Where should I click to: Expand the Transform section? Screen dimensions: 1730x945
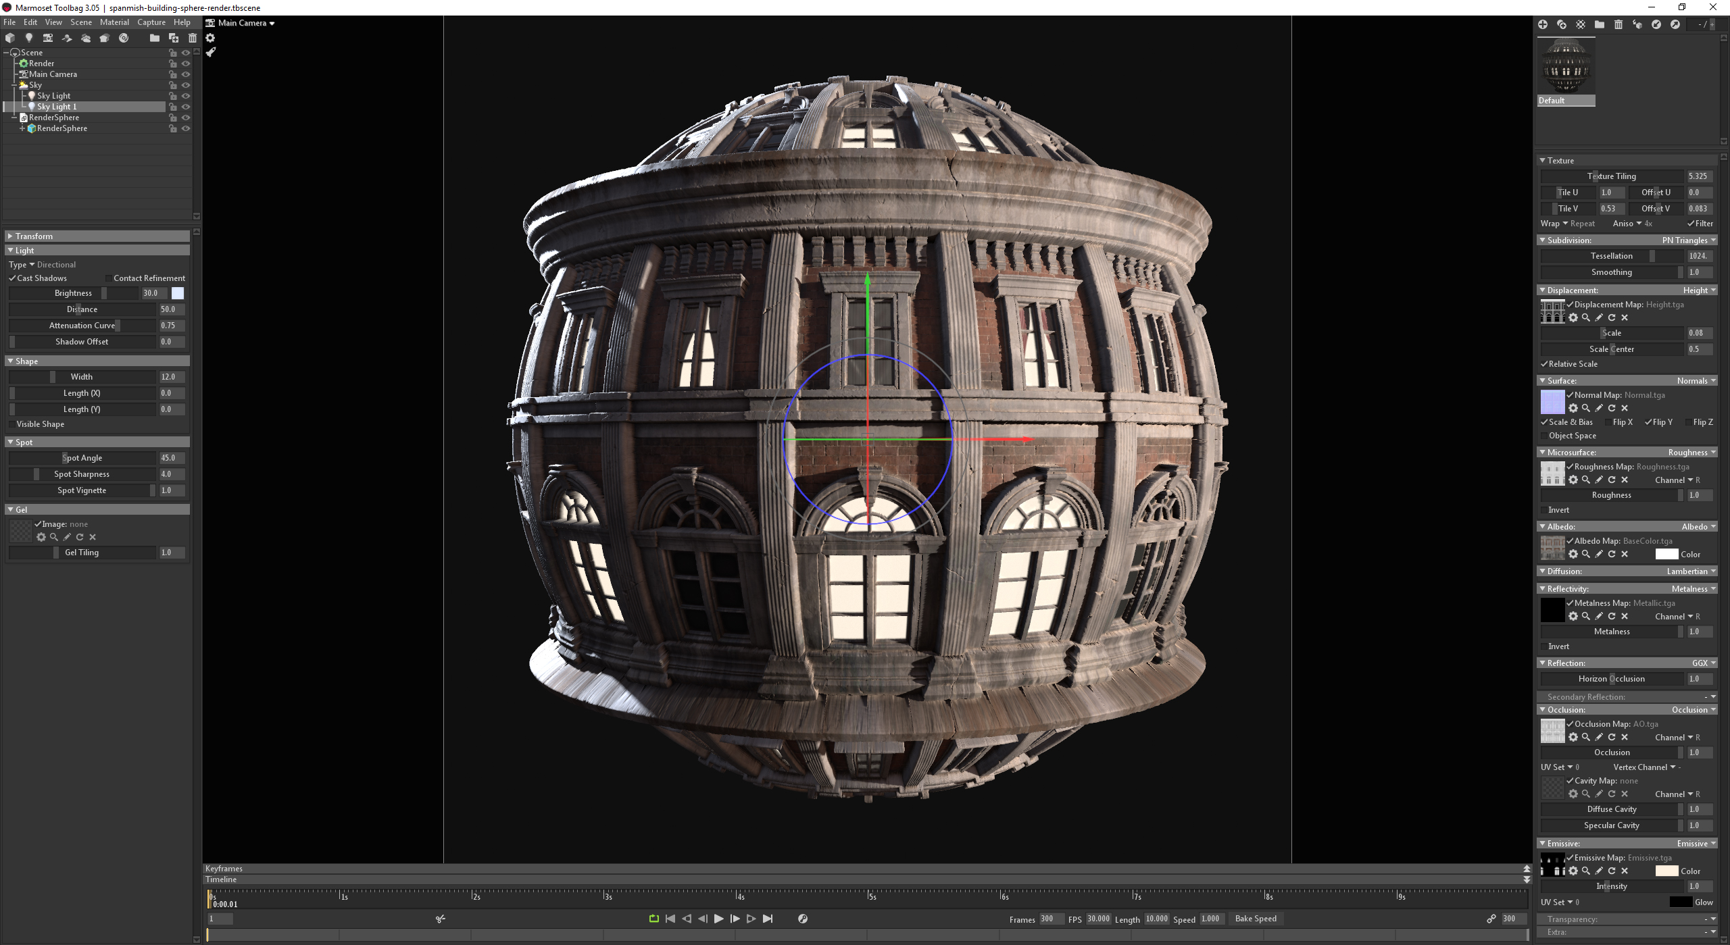tap(97, 236)
